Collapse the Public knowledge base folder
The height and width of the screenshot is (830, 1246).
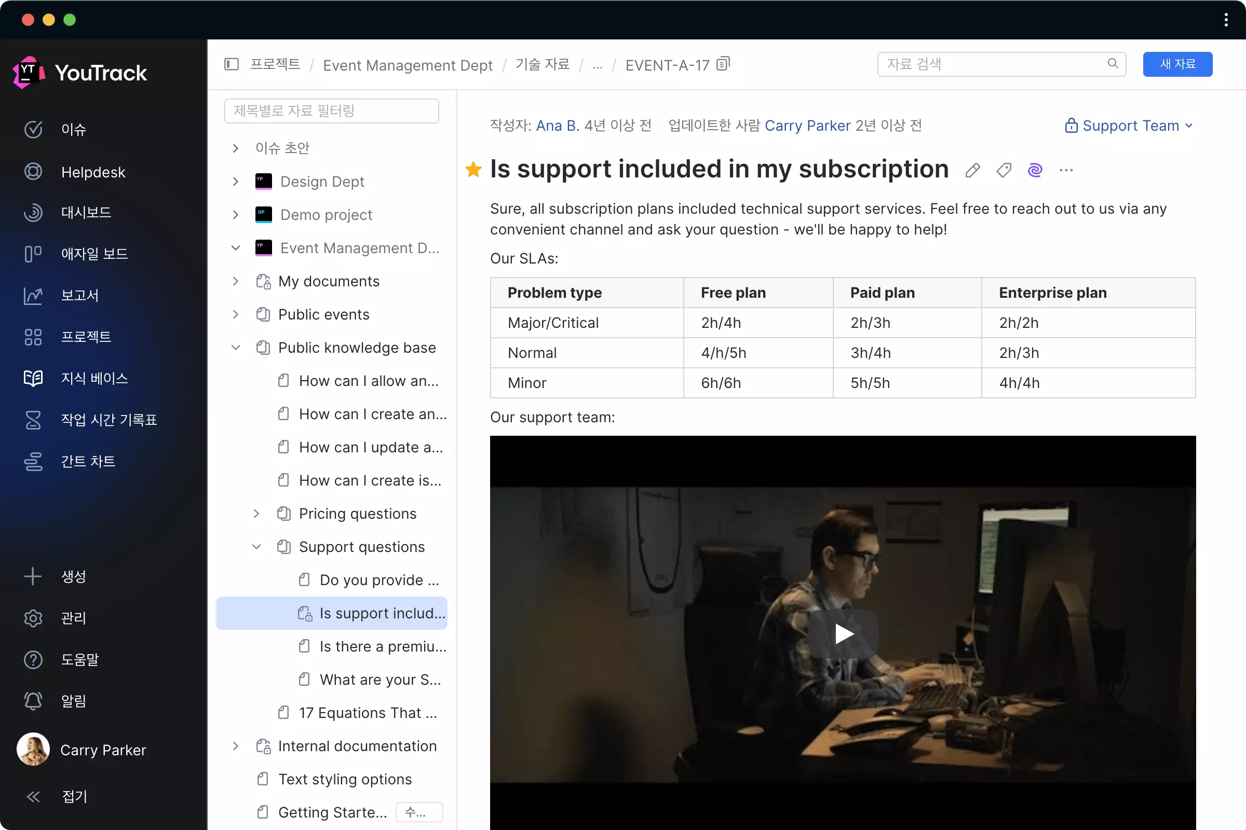click(236, 347)
